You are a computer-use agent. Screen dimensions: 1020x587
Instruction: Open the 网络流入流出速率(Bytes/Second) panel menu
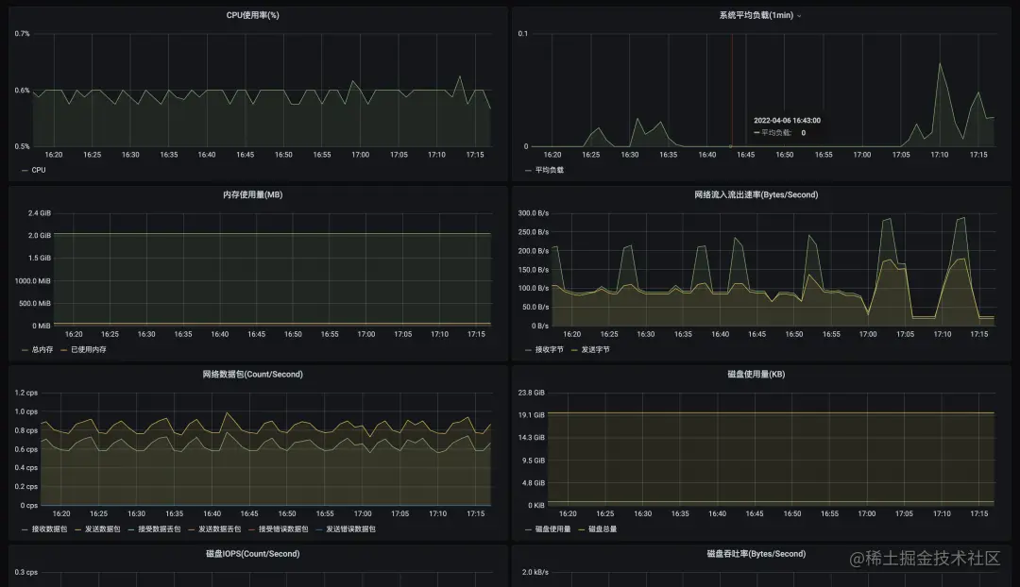pos(756,194)
